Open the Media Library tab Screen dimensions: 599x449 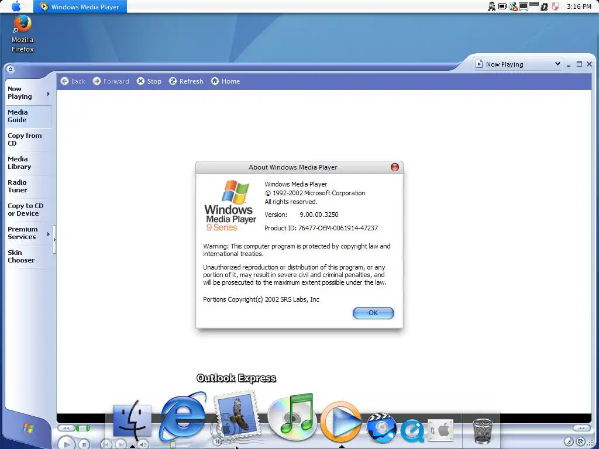point(28,163)
